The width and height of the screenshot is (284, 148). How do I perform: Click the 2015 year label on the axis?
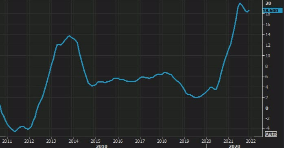point(95,141)
